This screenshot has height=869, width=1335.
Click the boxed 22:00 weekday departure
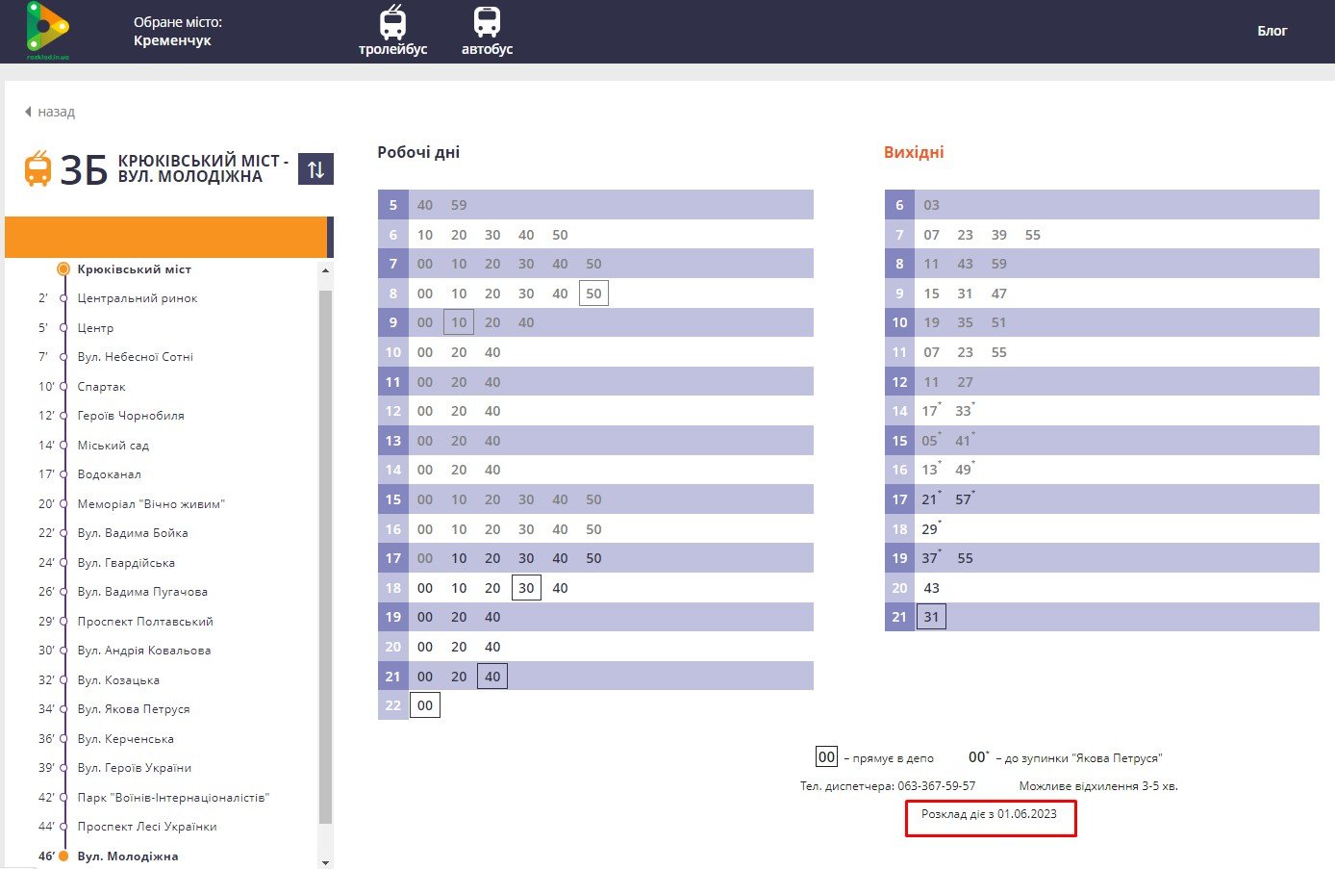pos(425,705)
